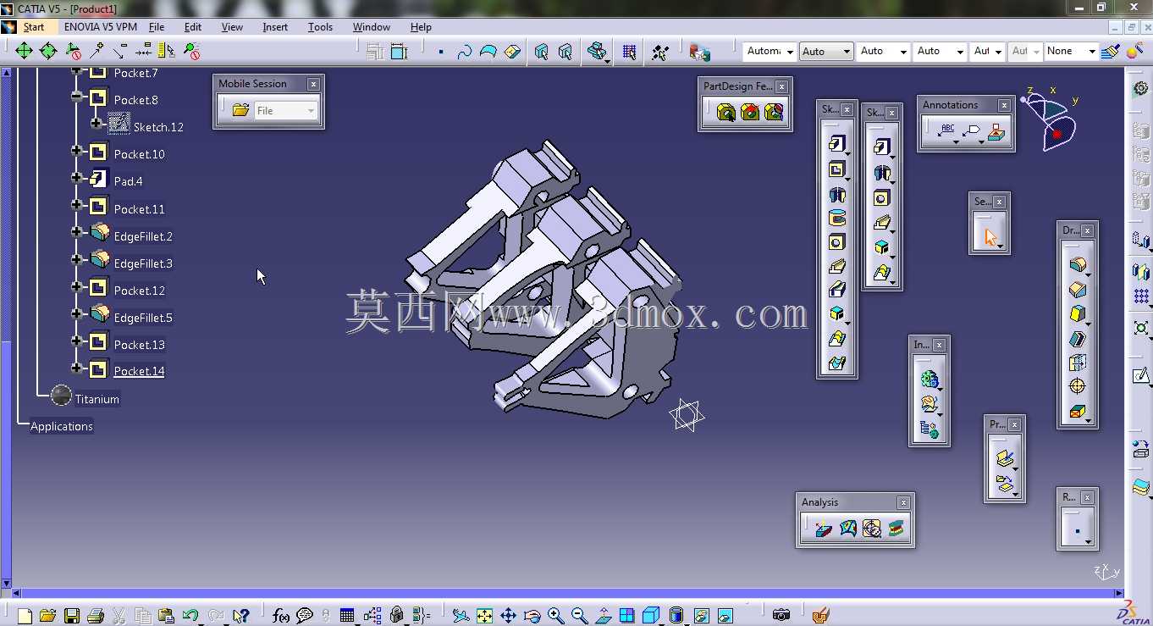Select the Pan view icon
Viewport: 1153px width, 626px height.
point(508,616)
